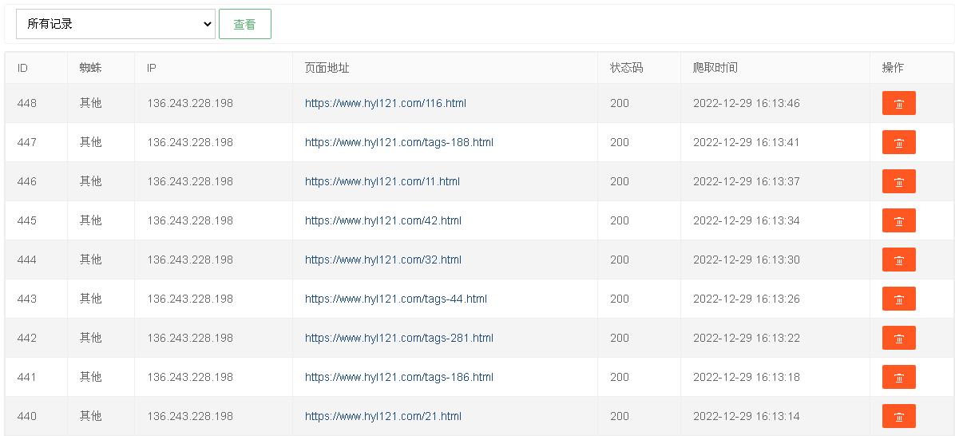Click trash icon for record 446

click(x=898, y=181)
